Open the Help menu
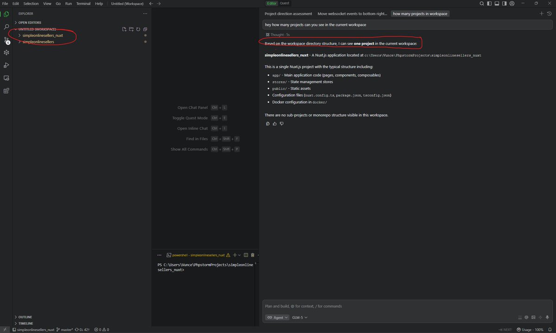Image resolution: width=556 pixels, height=333 pixels. coord(99,3)
